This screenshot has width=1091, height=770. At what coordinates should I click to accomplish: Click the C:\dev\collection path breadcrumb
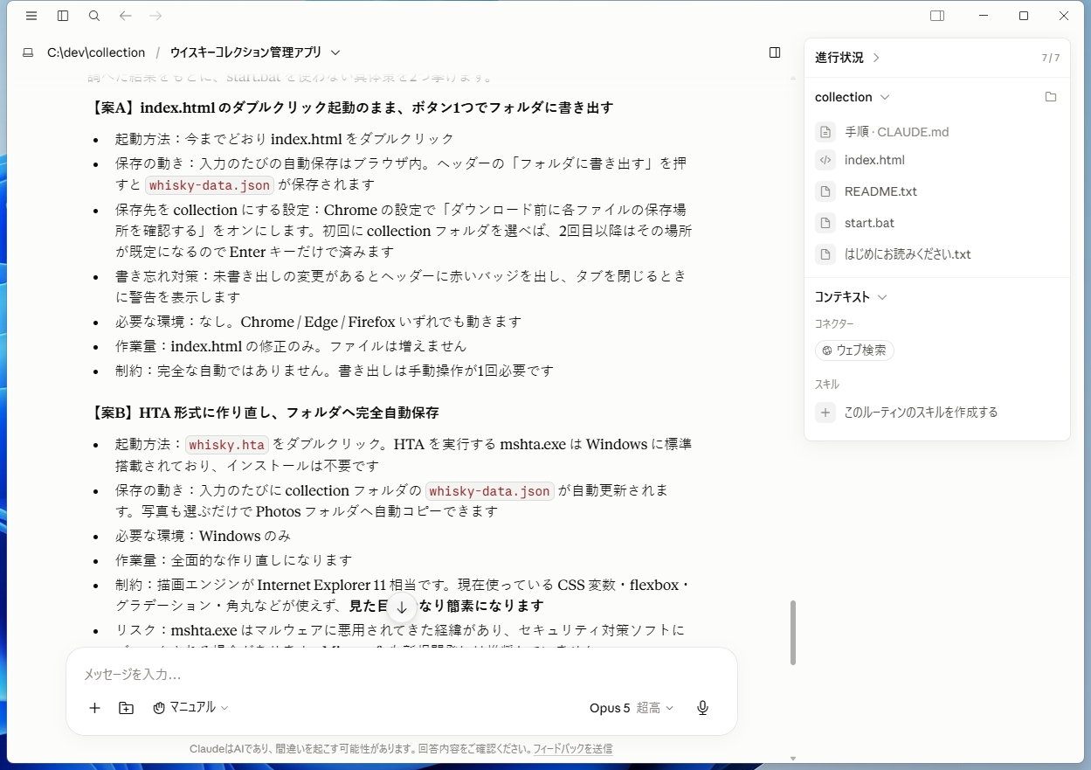(x=96, y=52)
